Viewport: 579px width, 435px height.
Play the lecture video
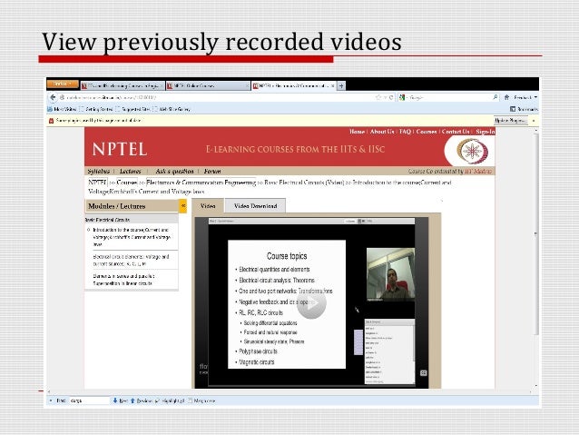[x=311, y=304]
